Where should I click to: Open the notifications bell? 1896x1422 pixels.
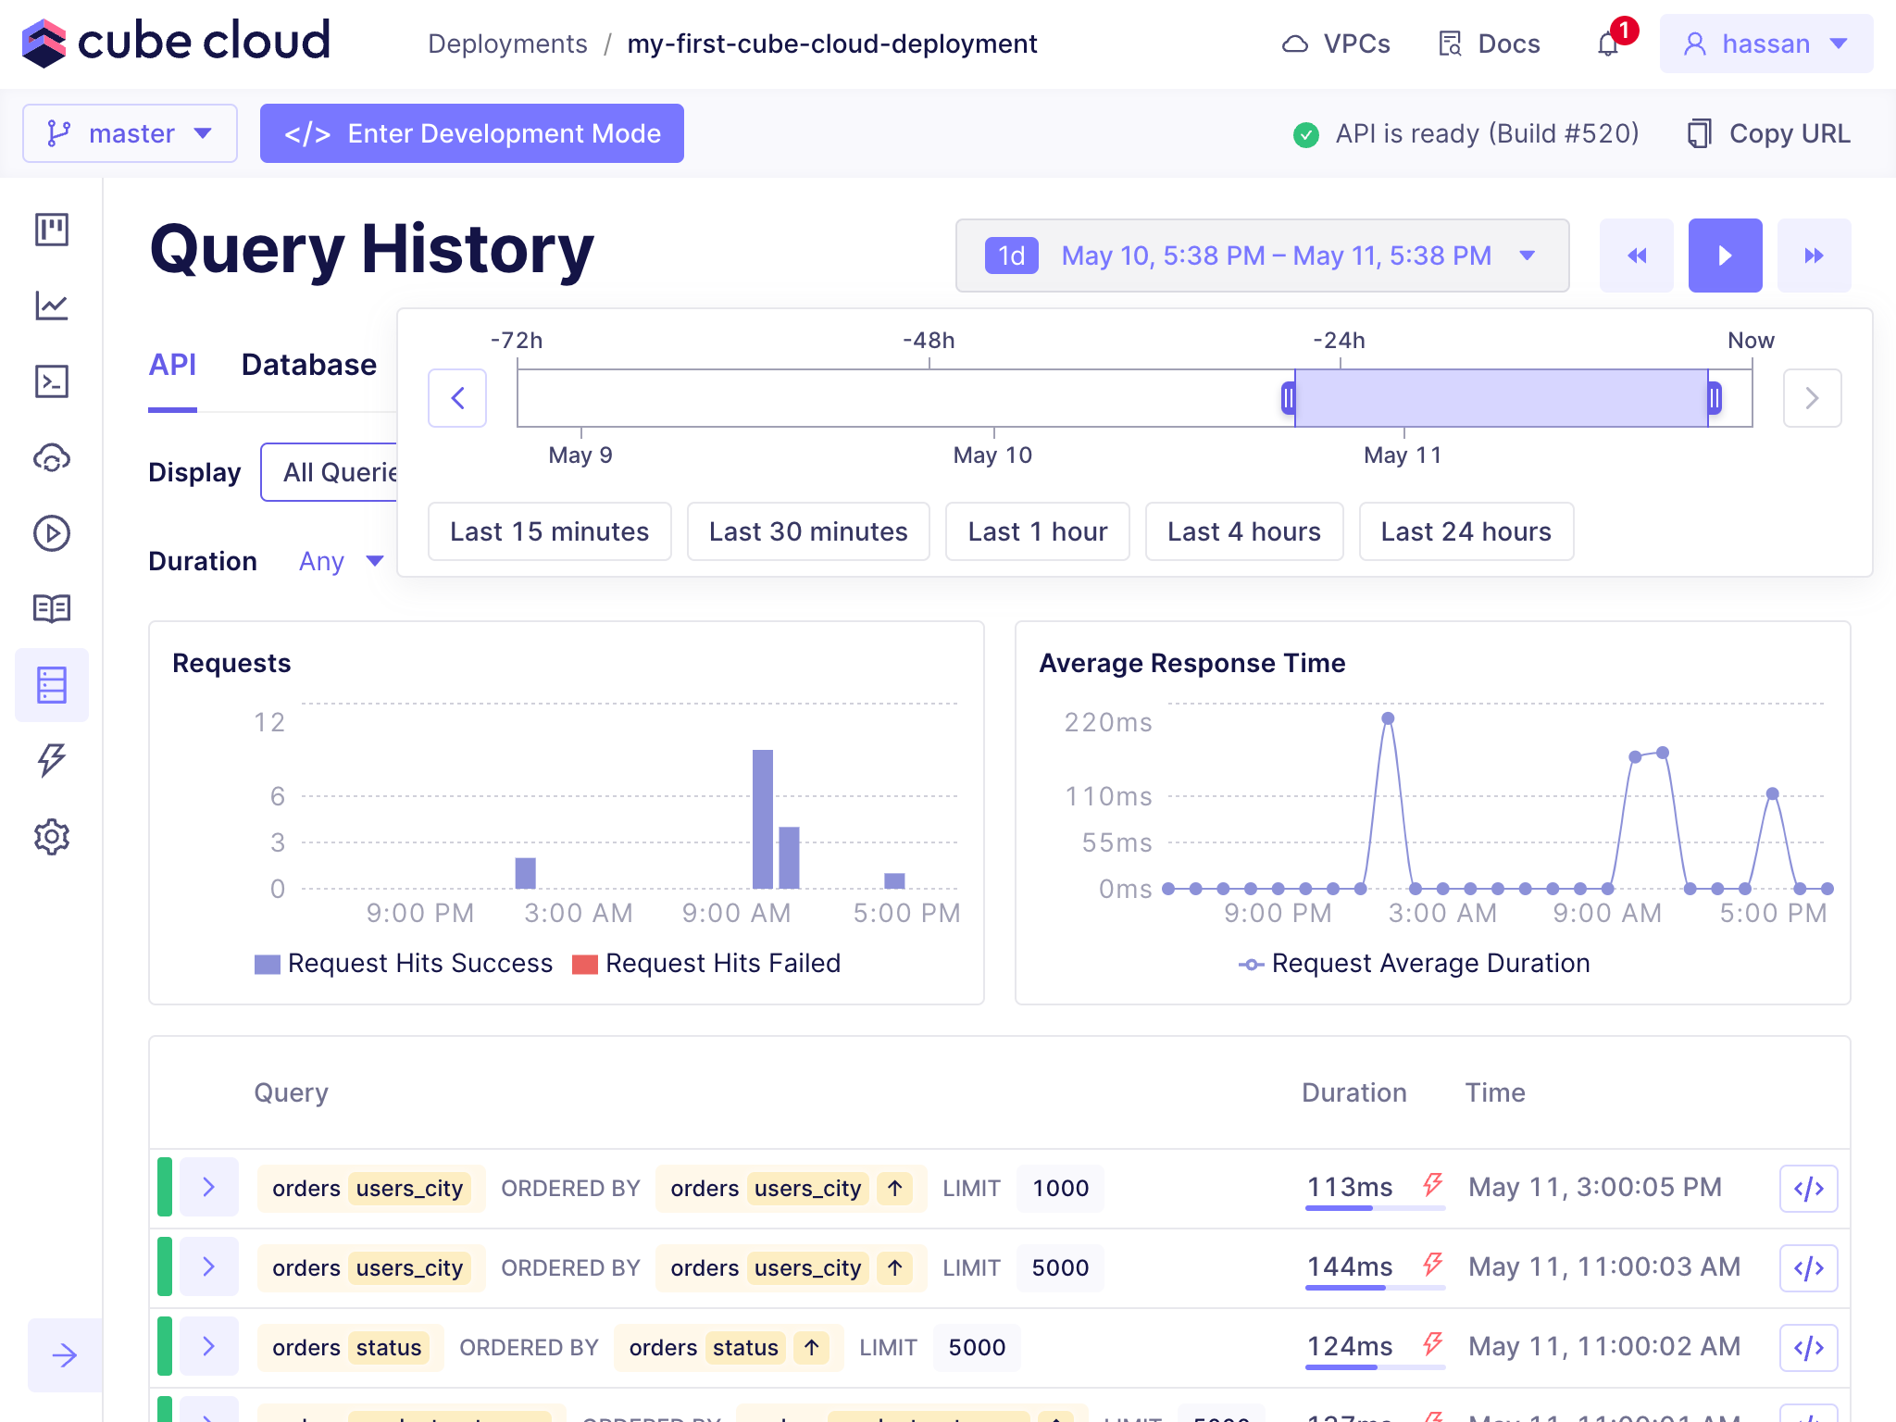click(1609, 44)
